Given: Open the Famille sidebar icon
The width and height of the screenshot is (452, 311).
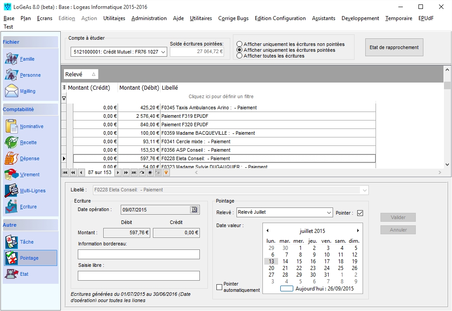Looking at the screenshot, I should click(12, 59).
